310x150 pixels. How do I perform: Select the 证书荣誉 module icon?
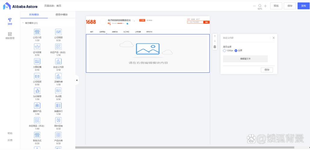37,47
